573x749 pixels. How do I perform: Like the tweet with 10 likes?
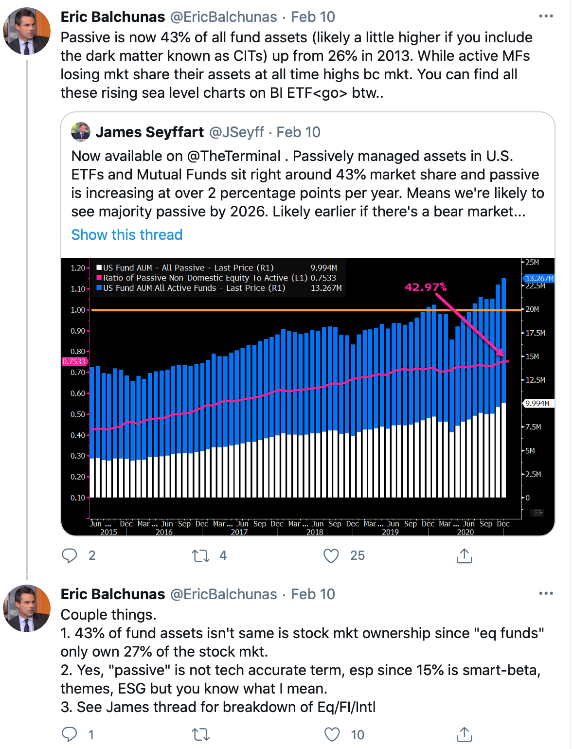pyautogui.click(x=332, y=734)
